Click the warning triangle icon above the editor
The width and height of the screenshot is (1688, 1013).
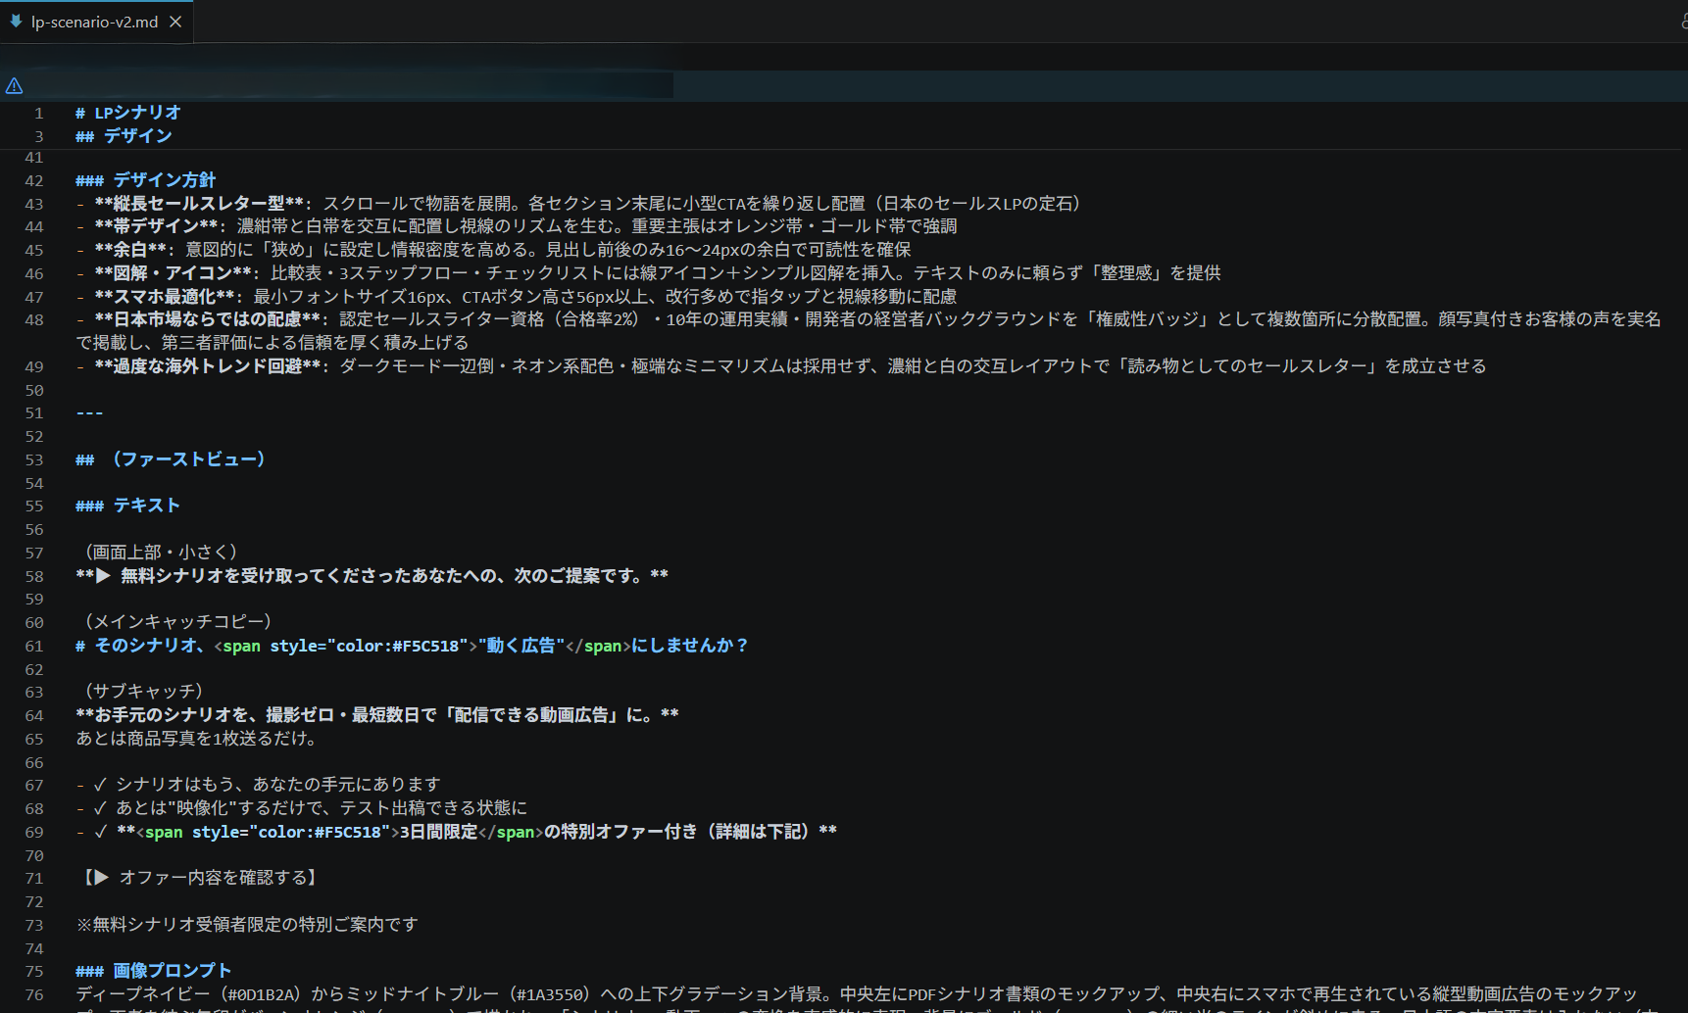click(14, 86)
